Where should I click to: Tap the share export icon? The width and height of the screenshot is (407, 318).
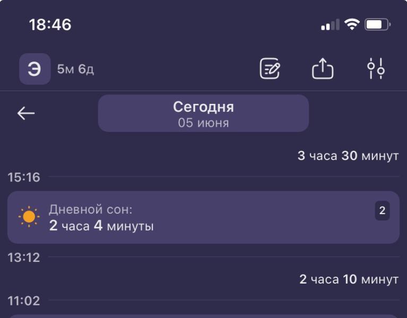point(323,69)
